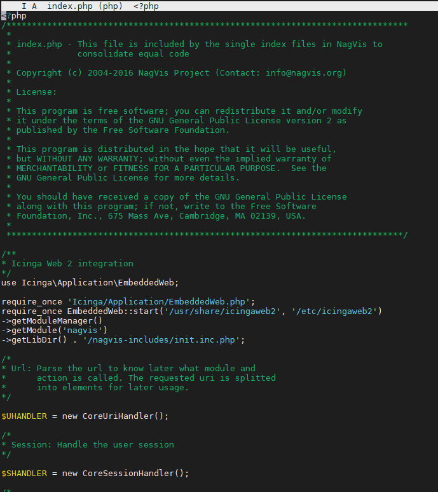Viewport: 438px width, 492px height.
Task: Click the getLibDir() method call
Action: coord(39,340)
